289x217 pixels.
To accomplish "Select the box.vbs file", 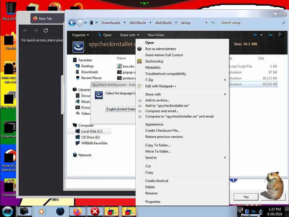I will 126,66.
